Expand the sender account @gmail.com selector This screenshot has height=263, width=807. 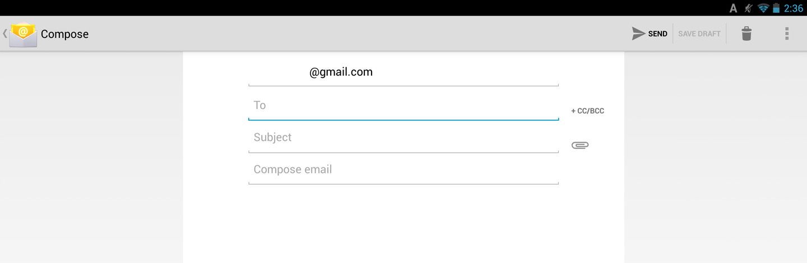(x=403, y=72)
